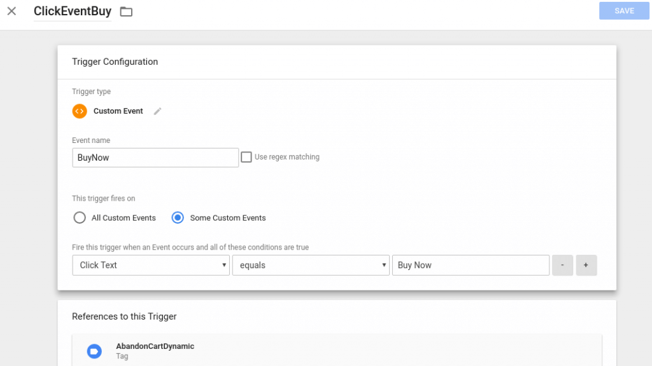
Task: Edit the trigger type with the pencil icon
Action: click(157, 111)
